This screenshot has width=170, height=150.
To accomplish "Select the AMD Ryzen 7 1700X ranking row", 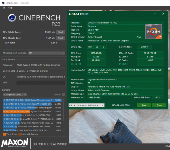I will coord(33,119).
